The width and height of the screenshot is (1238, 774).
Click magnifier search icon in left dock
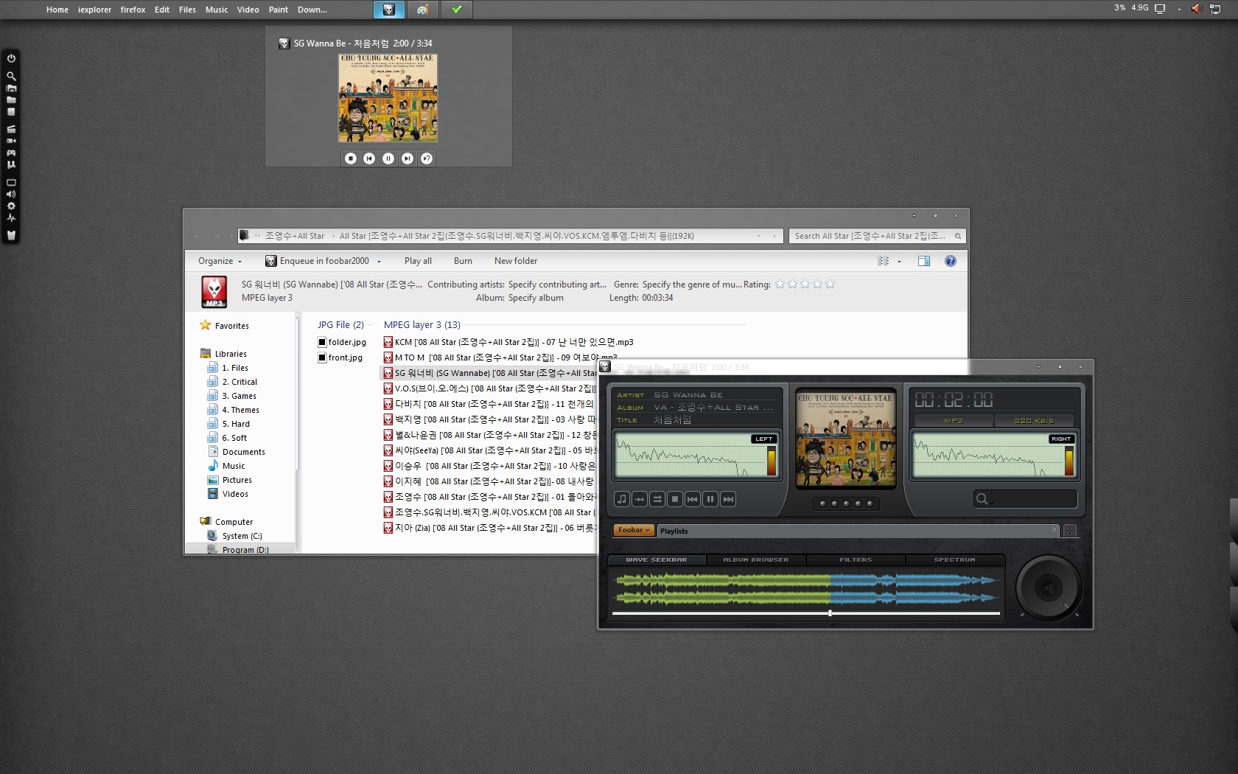[11, 76]
